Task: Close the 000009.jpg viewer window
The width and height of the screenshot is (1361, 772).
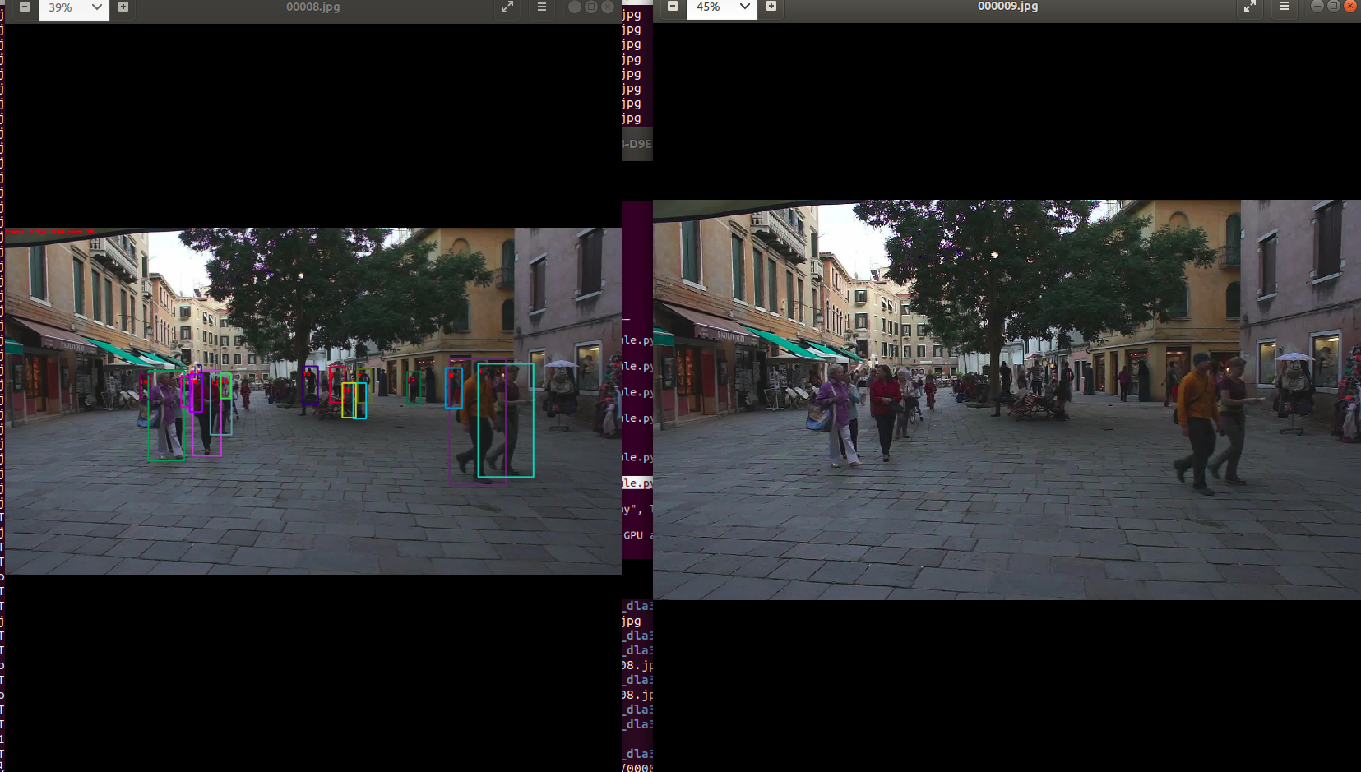Action: point(1350,6)
